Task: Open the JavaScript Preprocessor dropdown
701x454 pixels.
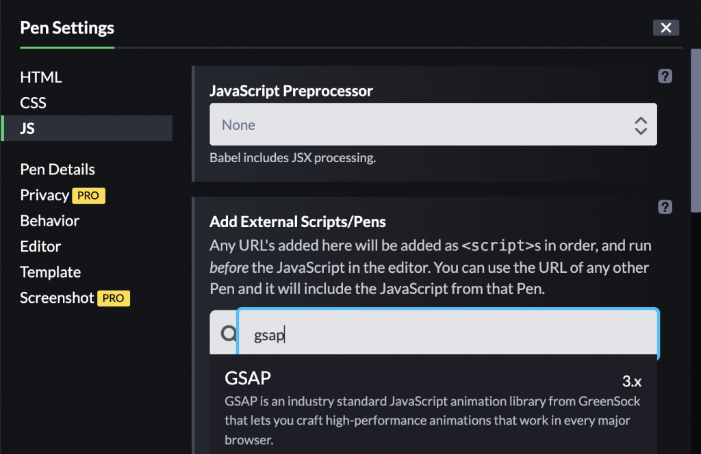Action: [433, 125]
